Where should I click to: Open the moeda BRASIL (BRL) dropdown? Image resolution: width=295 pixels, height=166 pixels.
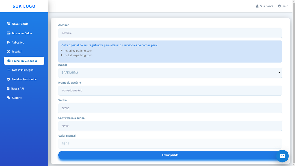coord(170,73)
